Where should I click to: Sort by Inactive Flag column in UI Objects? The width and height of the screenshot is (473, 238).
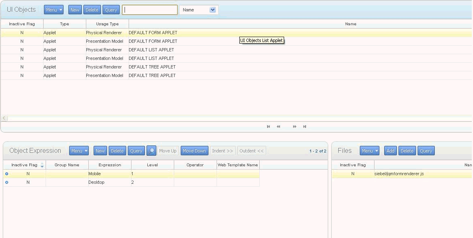pos(22,24)
